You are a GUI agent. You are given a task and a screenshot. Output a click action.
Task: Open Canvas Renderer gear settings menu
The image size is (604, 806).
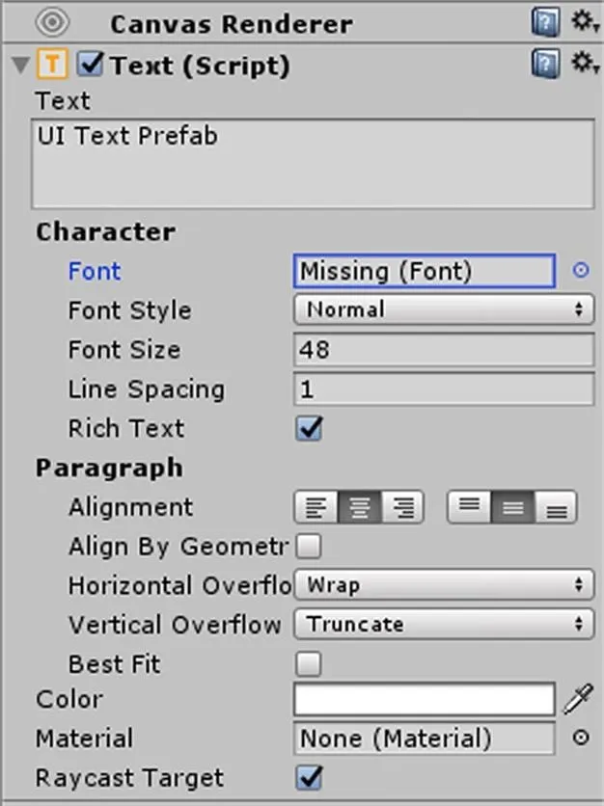(586, 22)
